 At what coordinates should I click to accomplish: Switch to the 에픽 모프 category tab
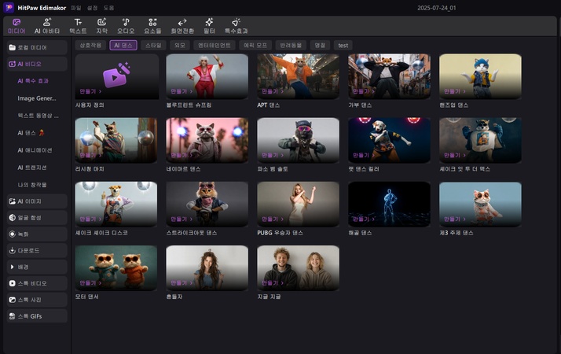click(255, 45)
